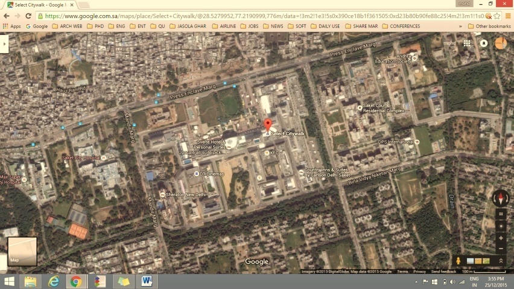Click the first photo thumbnail beside pegman
Screen dimensions: 514x289
tap(470, 261)
